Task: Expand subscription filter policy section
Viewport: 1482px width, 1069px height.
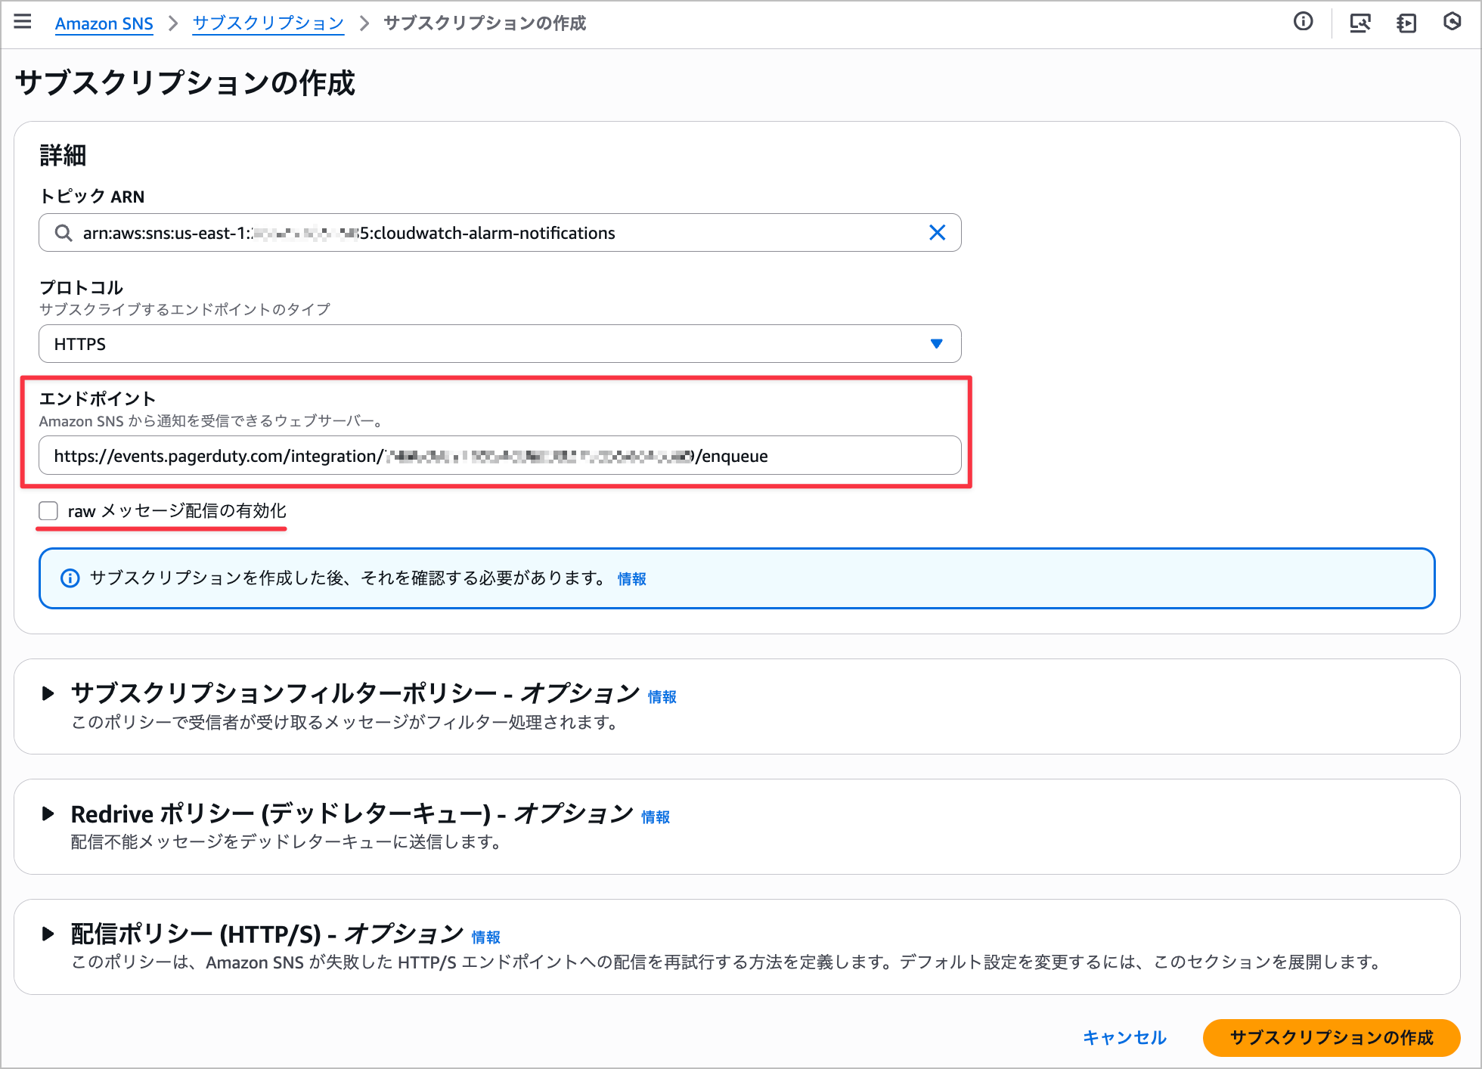Action: [48, 693]
